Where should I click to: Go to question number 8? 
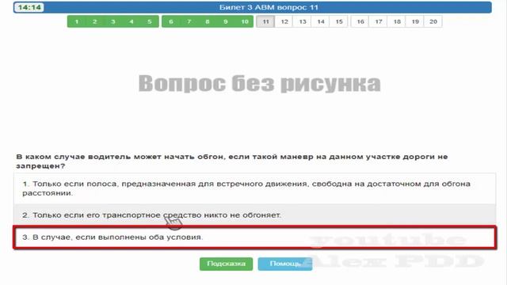click(x=208, y=21)
